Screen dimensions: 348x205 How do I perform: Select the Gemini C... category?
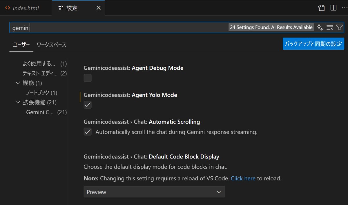(40, 112)
